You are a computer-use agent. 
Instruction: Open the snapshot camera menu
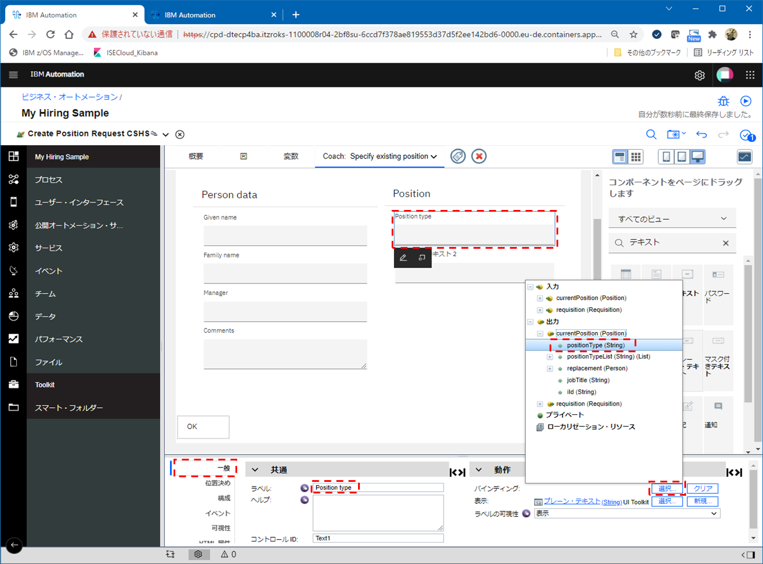(676, 134)
